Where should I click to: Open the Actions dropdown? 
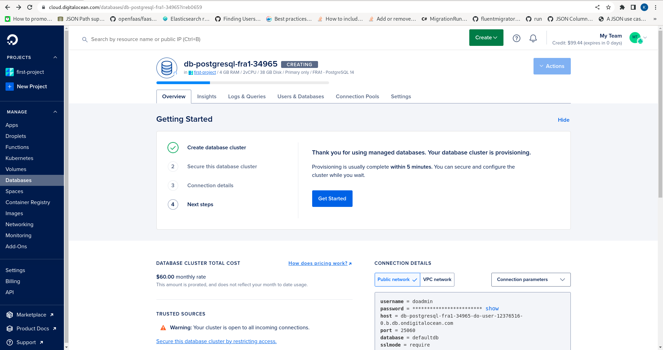[x=552, y=66]
